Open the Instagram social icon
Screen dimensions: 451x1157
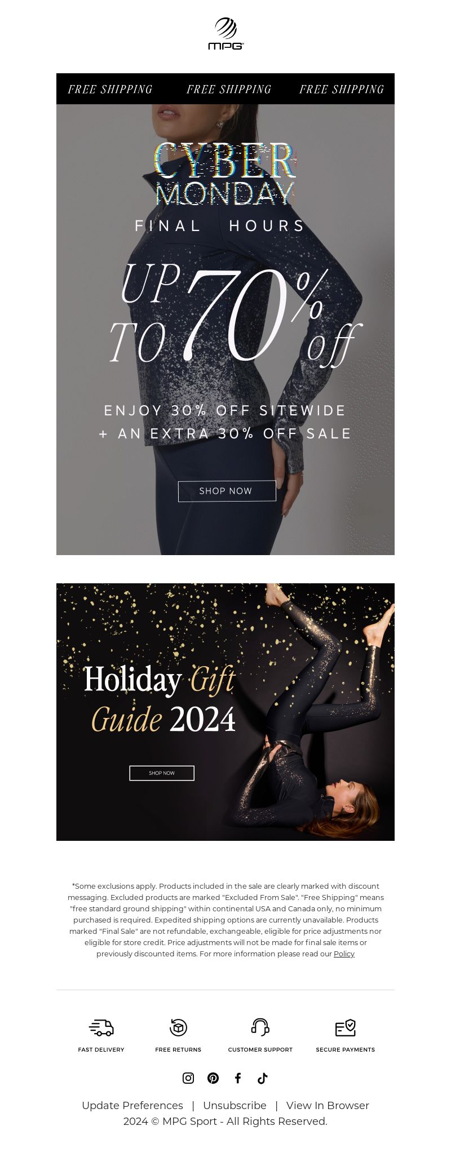[188, 1078]
